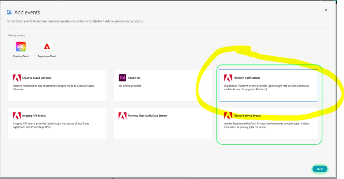This screenshot has width=344, height=179.
Task: Close the Add events dialog
Action: click(x=326, y=10)
